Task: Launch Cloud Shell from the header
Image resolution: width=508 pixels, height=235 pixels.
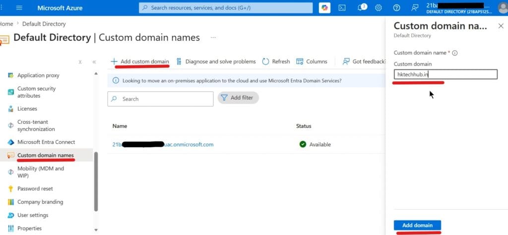Action: 342,8
